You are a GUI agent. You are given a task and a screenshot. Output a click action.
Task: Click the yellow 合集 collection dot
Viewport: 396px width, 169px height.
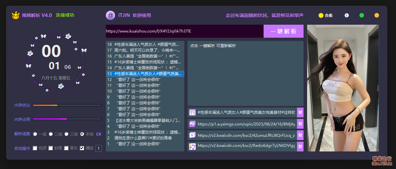coord(321,15)
